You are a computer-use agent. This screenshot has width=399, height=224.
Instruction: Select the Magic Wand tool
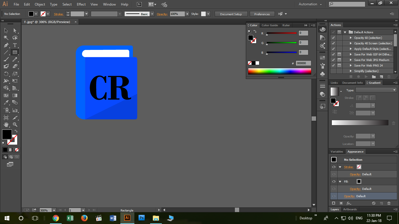6,38
